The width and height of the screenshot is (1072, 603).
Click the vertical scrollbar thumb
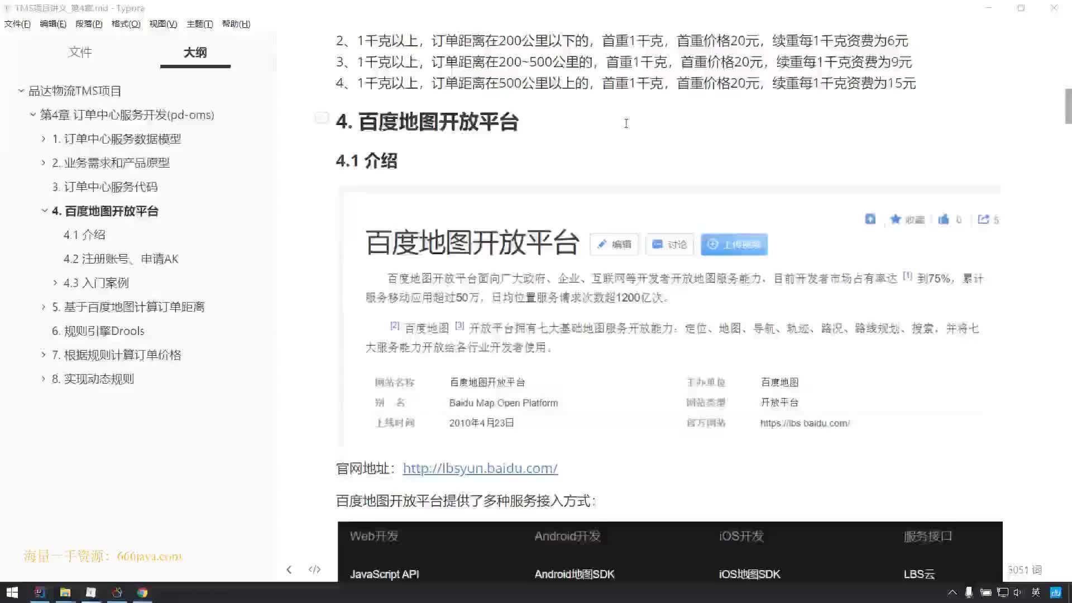[1068, 106]
